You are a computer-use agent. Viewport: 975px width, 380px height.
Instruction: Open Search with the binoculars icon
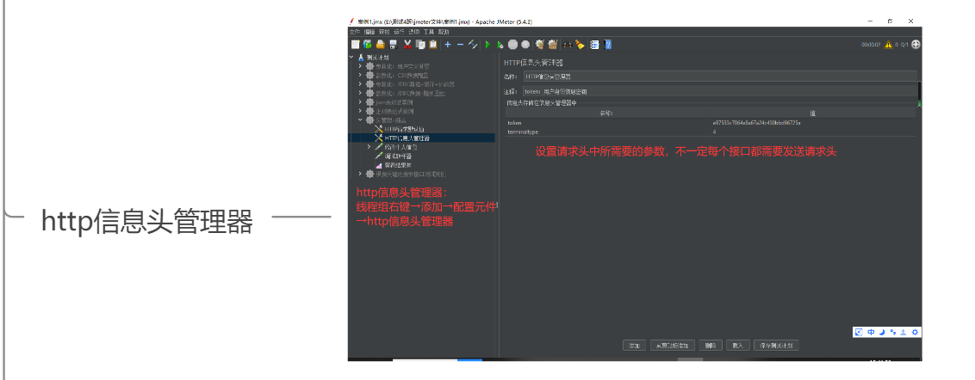click(x=567, y=45)
